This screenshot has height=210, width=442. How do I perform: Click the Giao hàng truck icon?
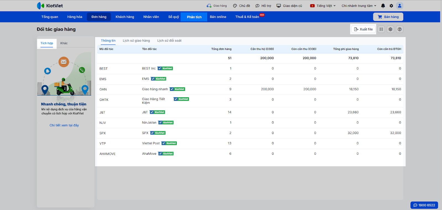[x=209, y=6]
